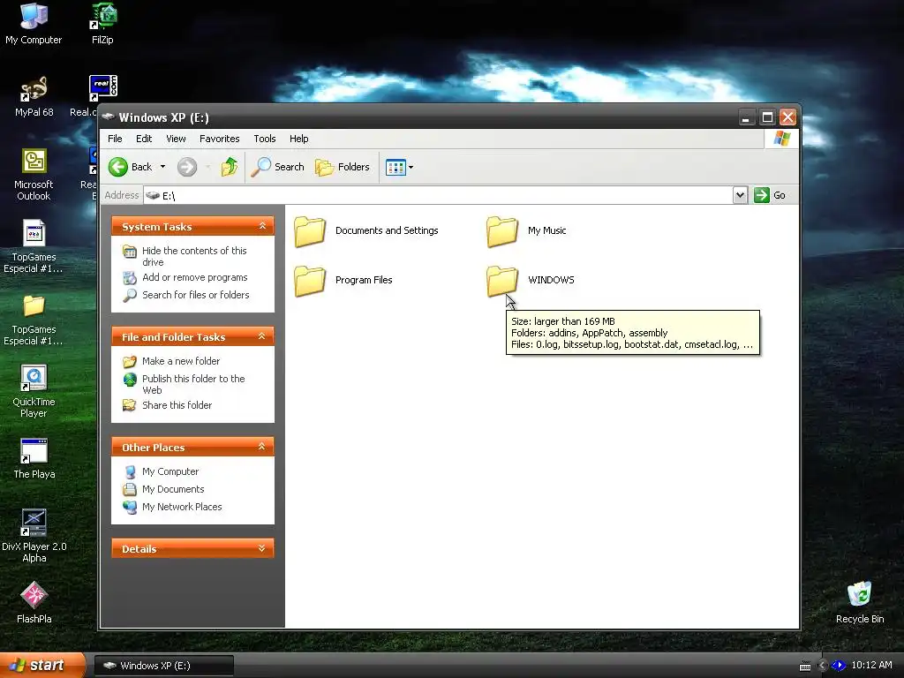Select the TopGames Especial folder icon
This screenshot has height=678, width=904.
point(34,320)
